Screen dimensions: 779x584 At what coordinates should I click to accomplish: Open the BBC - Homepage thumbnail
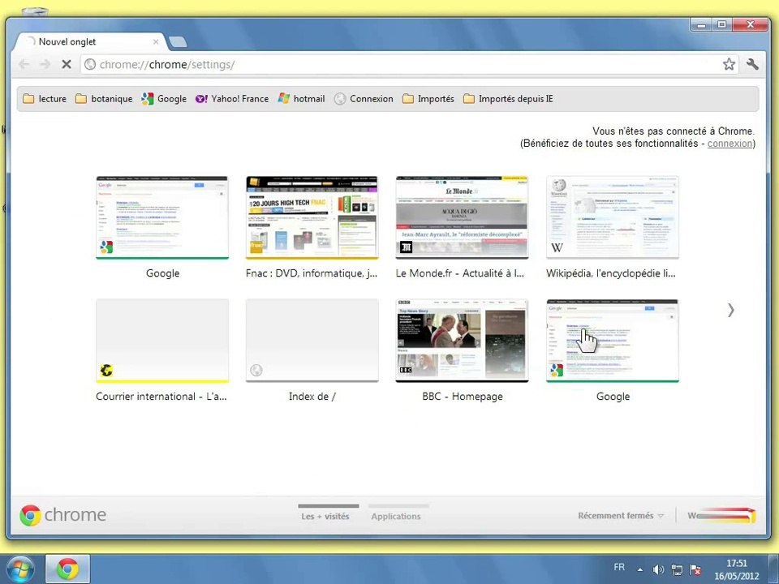click(x=462, y=341)
